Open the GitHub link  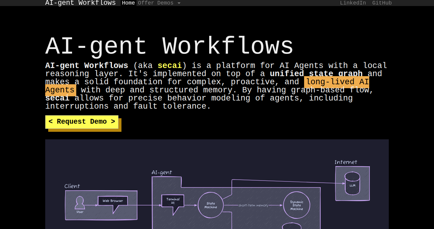click(x=382, y=3)
